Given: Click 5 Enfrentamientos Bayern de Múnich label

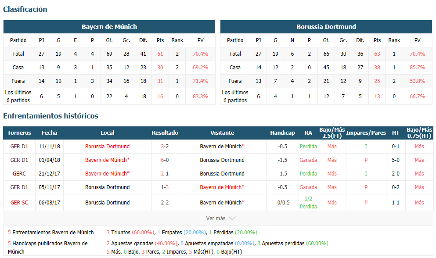Looking at the screenshot, I should coord(51,233).
